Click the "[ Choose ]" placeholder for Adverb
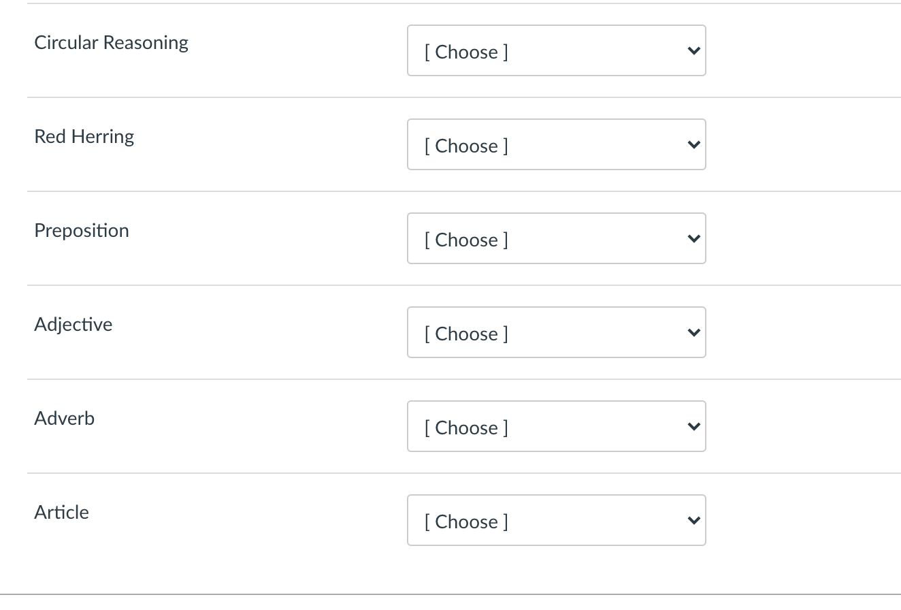 point(466,428)
